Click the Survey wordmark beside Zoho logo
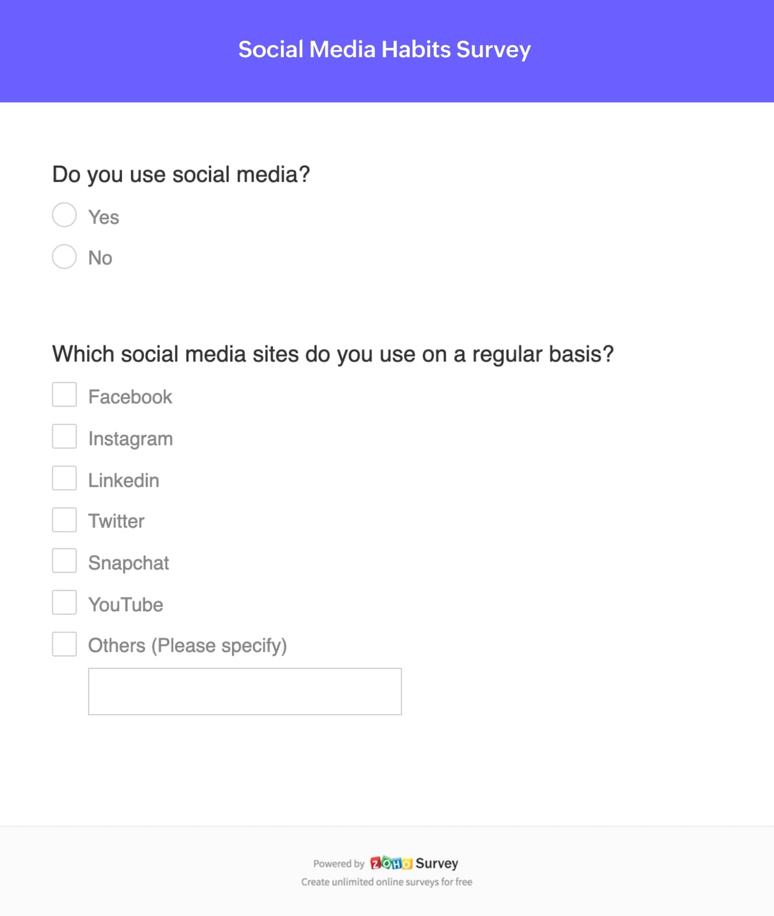The width and height of the screenshot is (774, 916). click(x=437, y=863)
